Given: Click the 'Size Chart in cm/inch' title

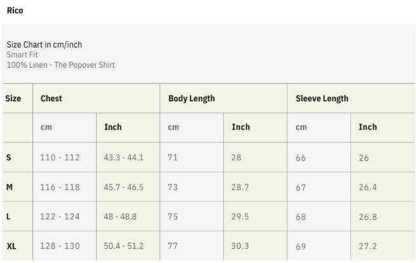Looking at the screenshot, I should 44,44.
